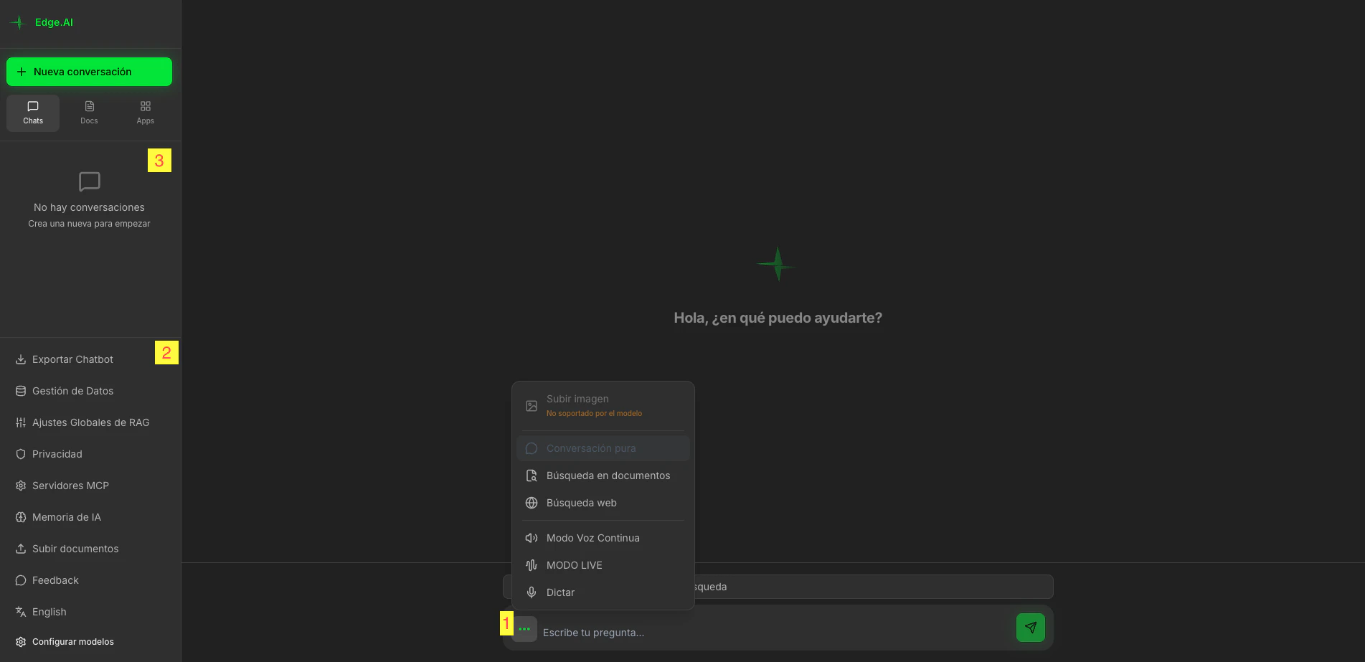Select Conversación pura mode
This screenshot has width=1365, height=662.
tap(603, 448)
